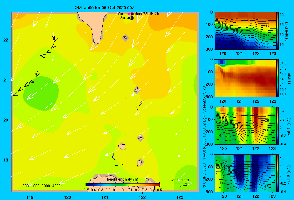Click the plot title OM_an00 for 06-Oct-2020 00Z

[x=104, y=8]
